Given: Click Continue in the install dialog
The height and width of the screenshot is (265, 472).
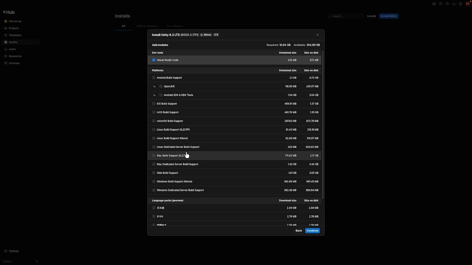Looking at the screenshot, I should click(313, 231).
